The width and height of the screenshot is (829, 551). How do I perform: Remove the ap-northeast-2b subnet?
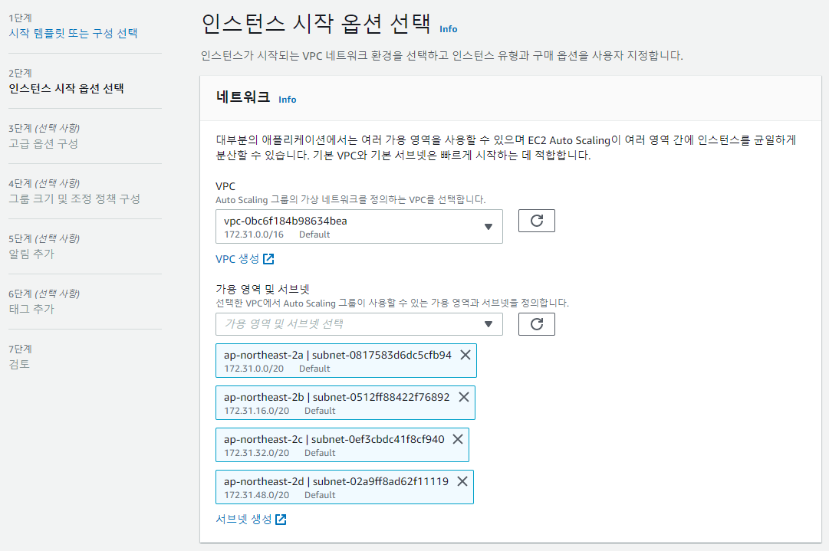(464, 397)
